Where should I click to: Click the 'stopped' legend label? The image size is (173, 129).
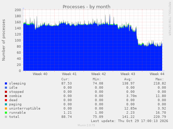click(x=16, y=92)
